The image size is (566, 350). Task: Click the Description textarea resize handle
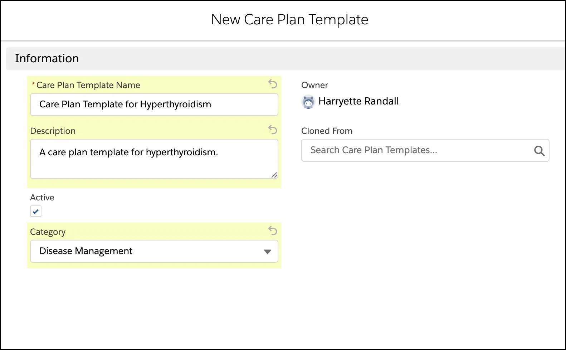click(274, 175)
